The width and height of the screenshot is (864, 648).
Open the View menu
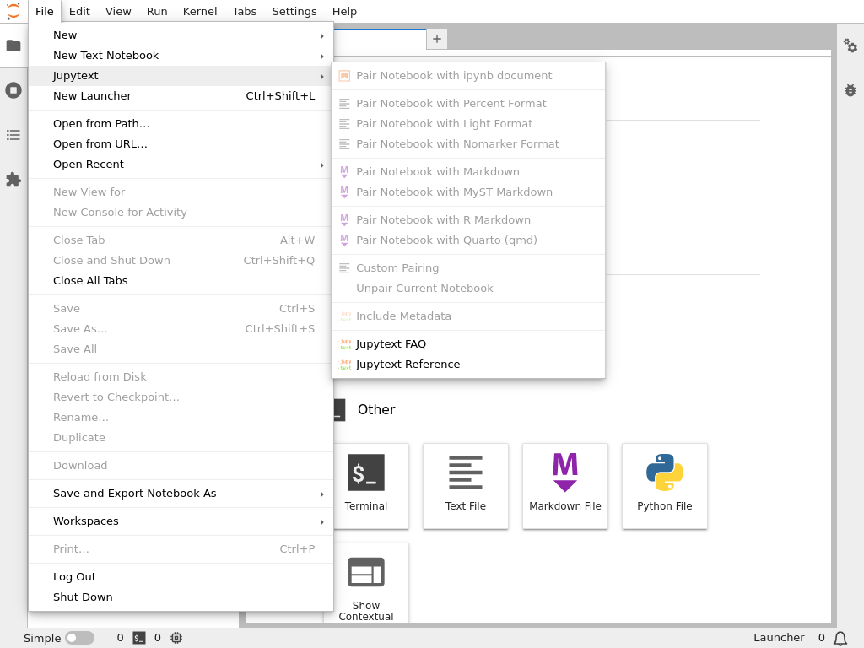pyautogui.click(x=118, y=12)
